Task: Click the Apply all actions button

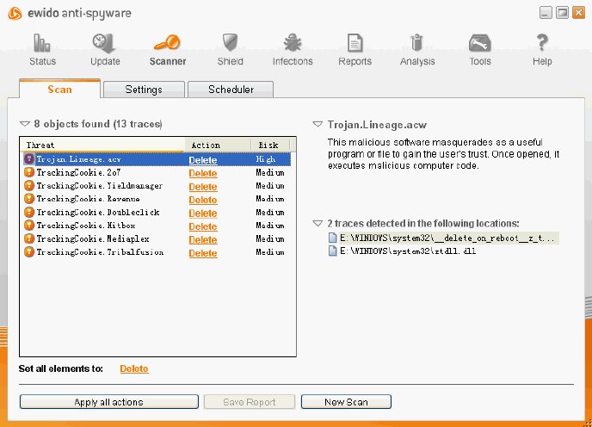Action: point(108,402)
